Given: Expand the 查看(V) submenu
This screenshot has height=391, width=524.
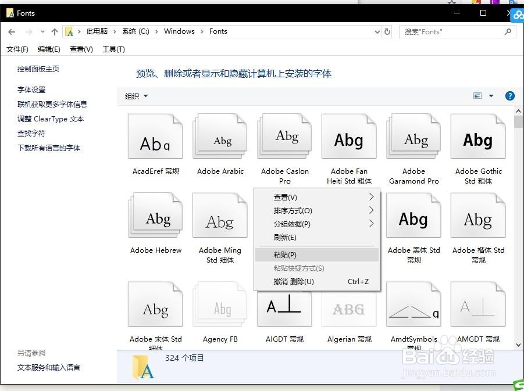Looking at the screenshot, I should click(x=371, y=197).
